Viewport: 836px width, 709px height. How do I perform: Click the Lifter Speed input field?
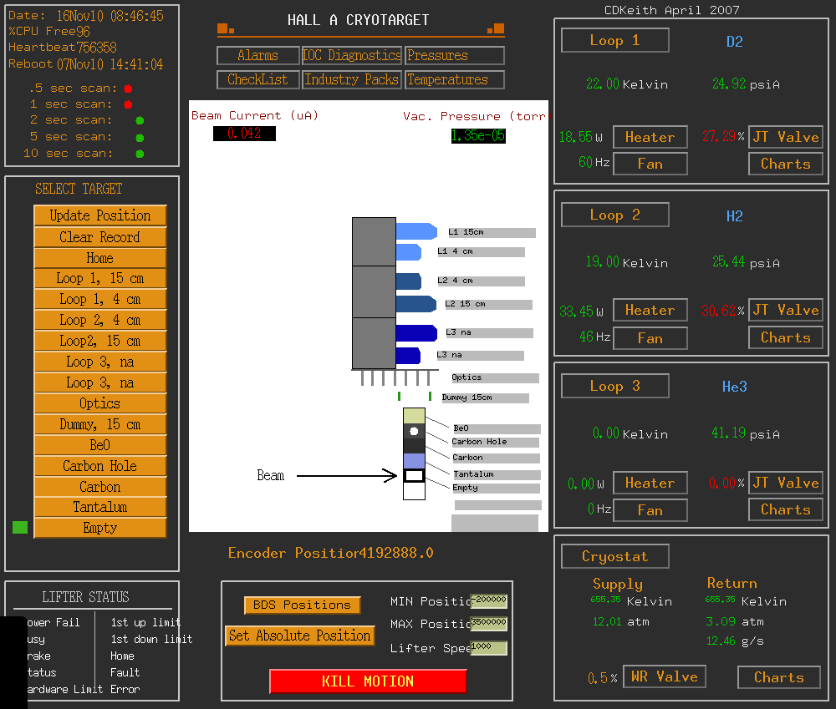(x=488, y=648)
